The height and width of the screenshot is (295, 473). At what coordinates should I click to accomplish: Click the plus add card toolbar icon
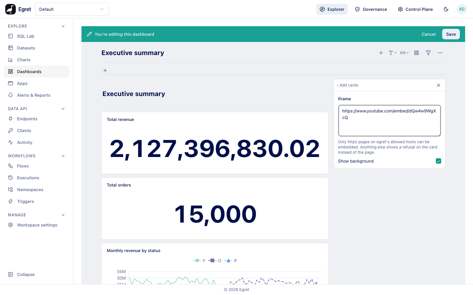click(381, 53)
